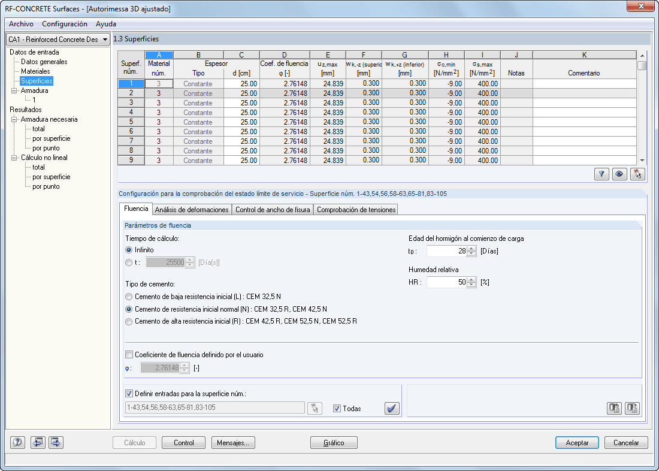Viewport: 659px width, 471px height.
Task: Click the filter funnel icon below the table
Action: click(x=602, y=174)
